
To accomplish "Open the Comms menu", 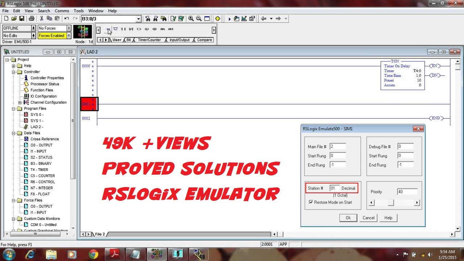I will click(62, 11).
